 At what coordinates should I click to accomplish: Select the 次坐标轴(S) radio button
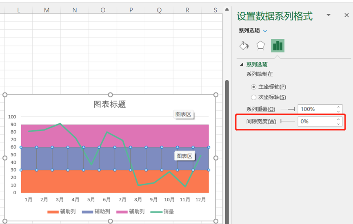(253, 97)
